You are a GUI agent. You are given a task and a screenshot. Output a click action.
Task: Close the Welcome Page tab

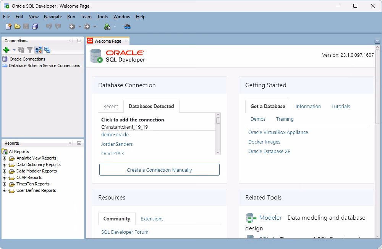(x=126, y=41)
